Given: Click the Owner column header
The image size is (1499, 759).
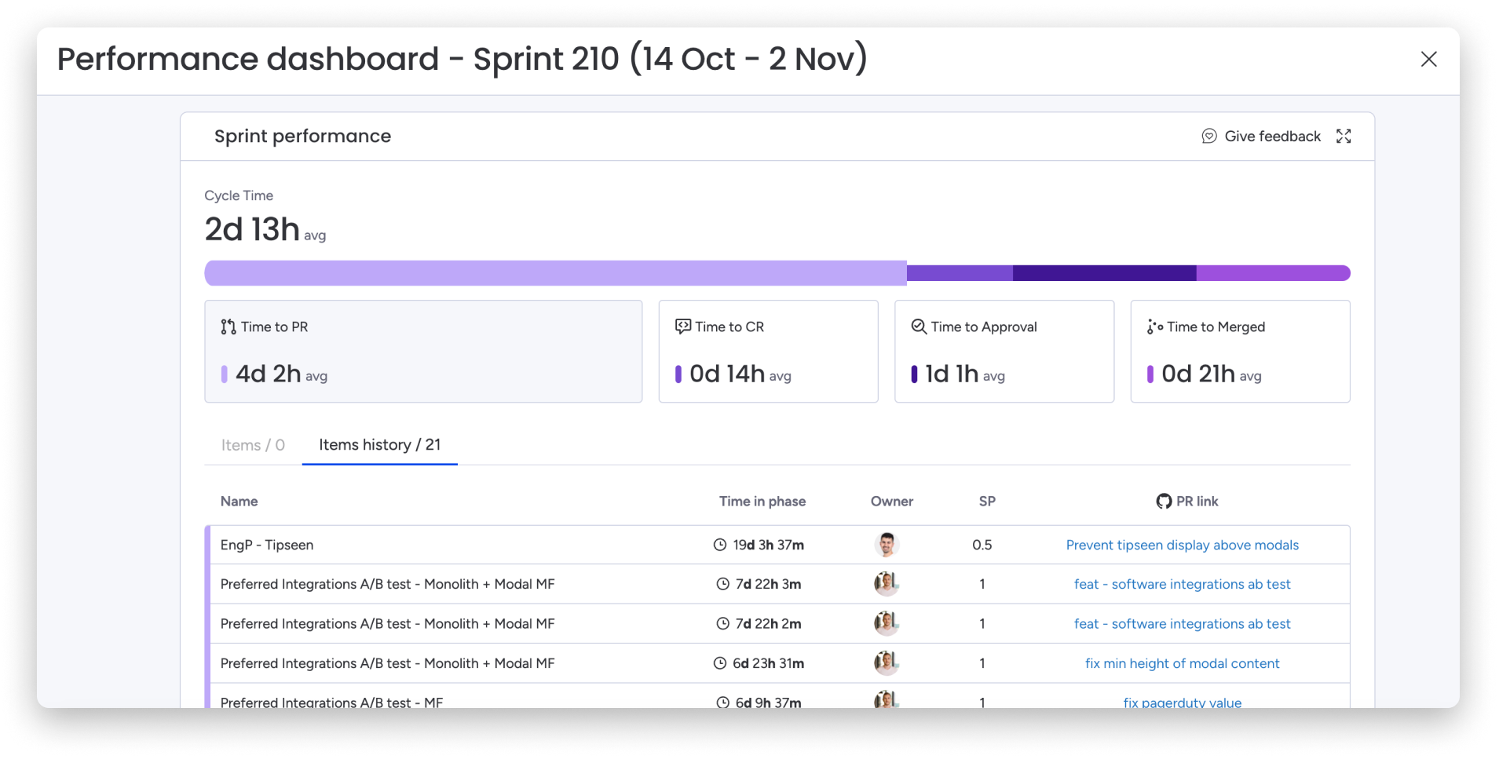Looking at the screenshot, I should (891, 502).
